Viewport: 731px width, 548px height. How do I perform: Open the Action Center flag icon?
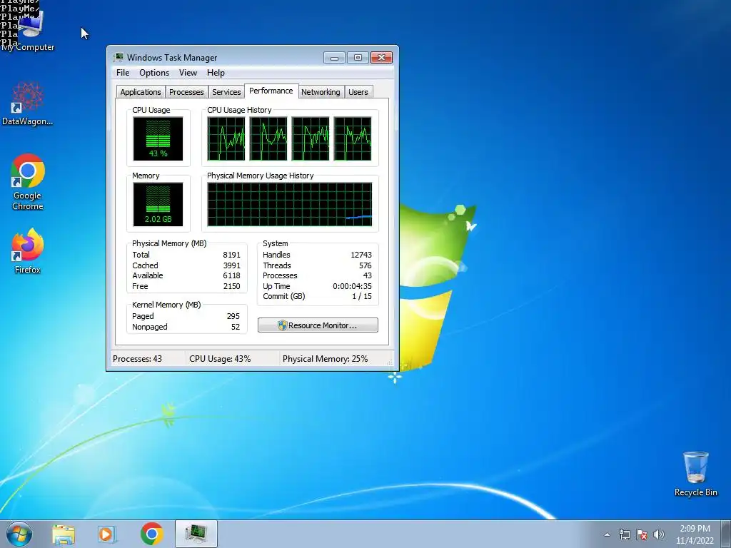click(642, 534)
